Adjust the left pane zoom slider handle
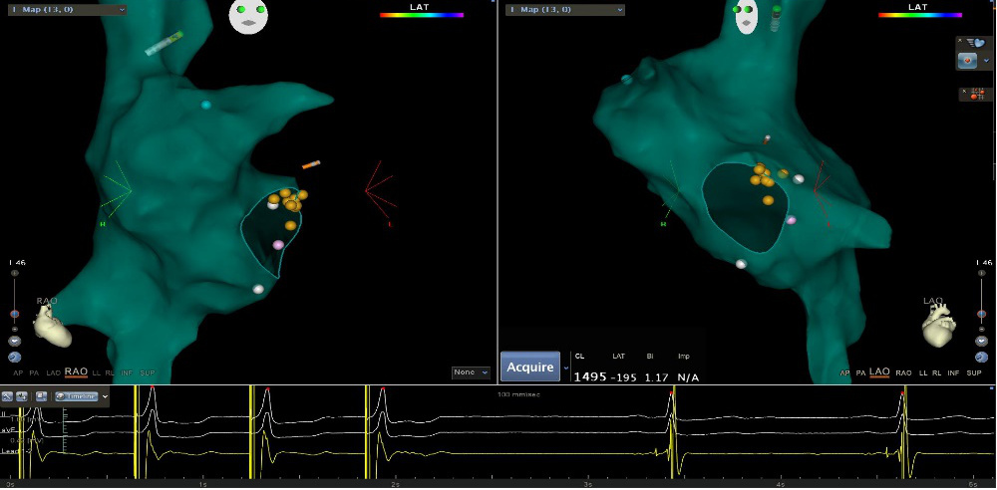The width and height of the screenshot is (997, 490). (x=14, y=314)
